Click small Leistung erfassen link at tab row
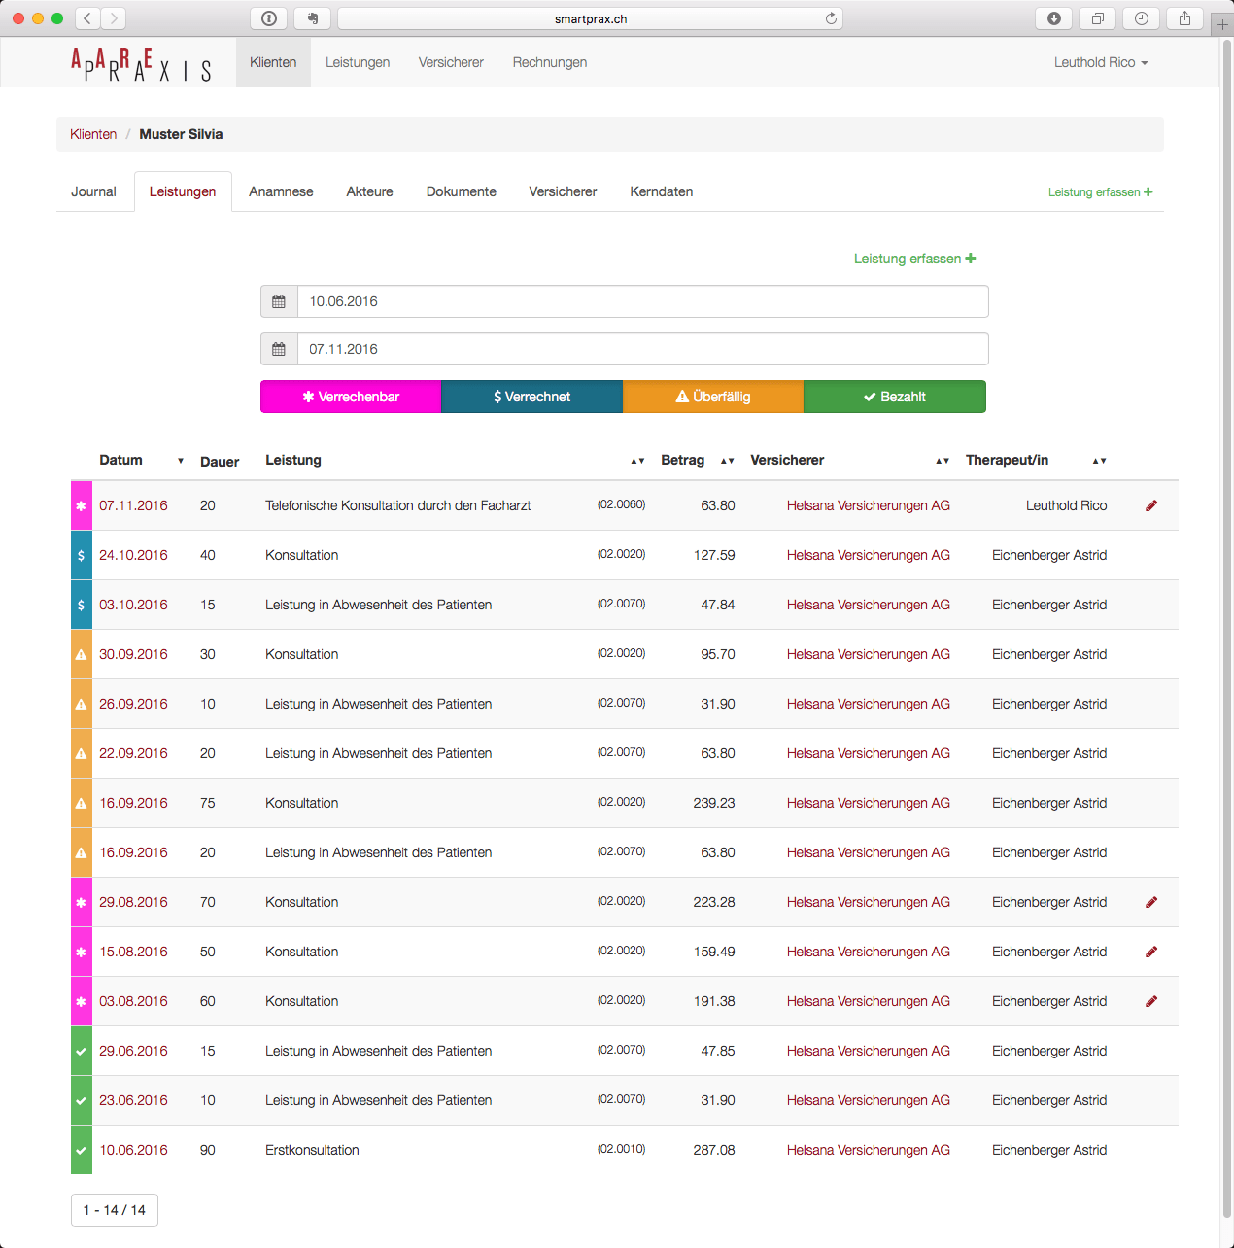1234x1248 pixels. pos(1100,192)
